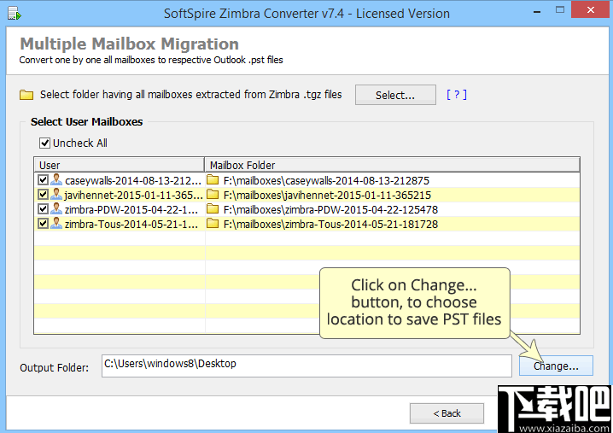
Task: Click path F:\mailboxes\zimbra-PDW-2015-04-22-125478
Action: (x=330, y=209)
